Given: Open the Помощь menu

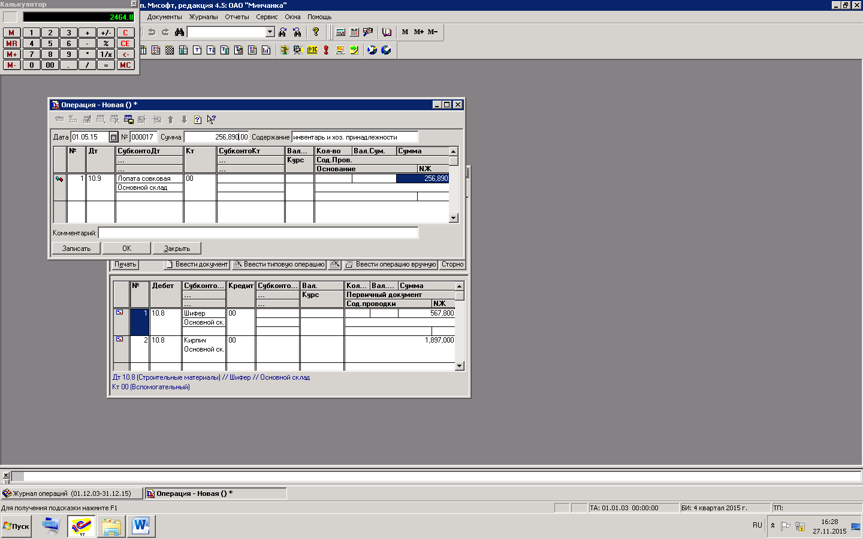Looking at the screenshot, I should click(x=319, y=17).
